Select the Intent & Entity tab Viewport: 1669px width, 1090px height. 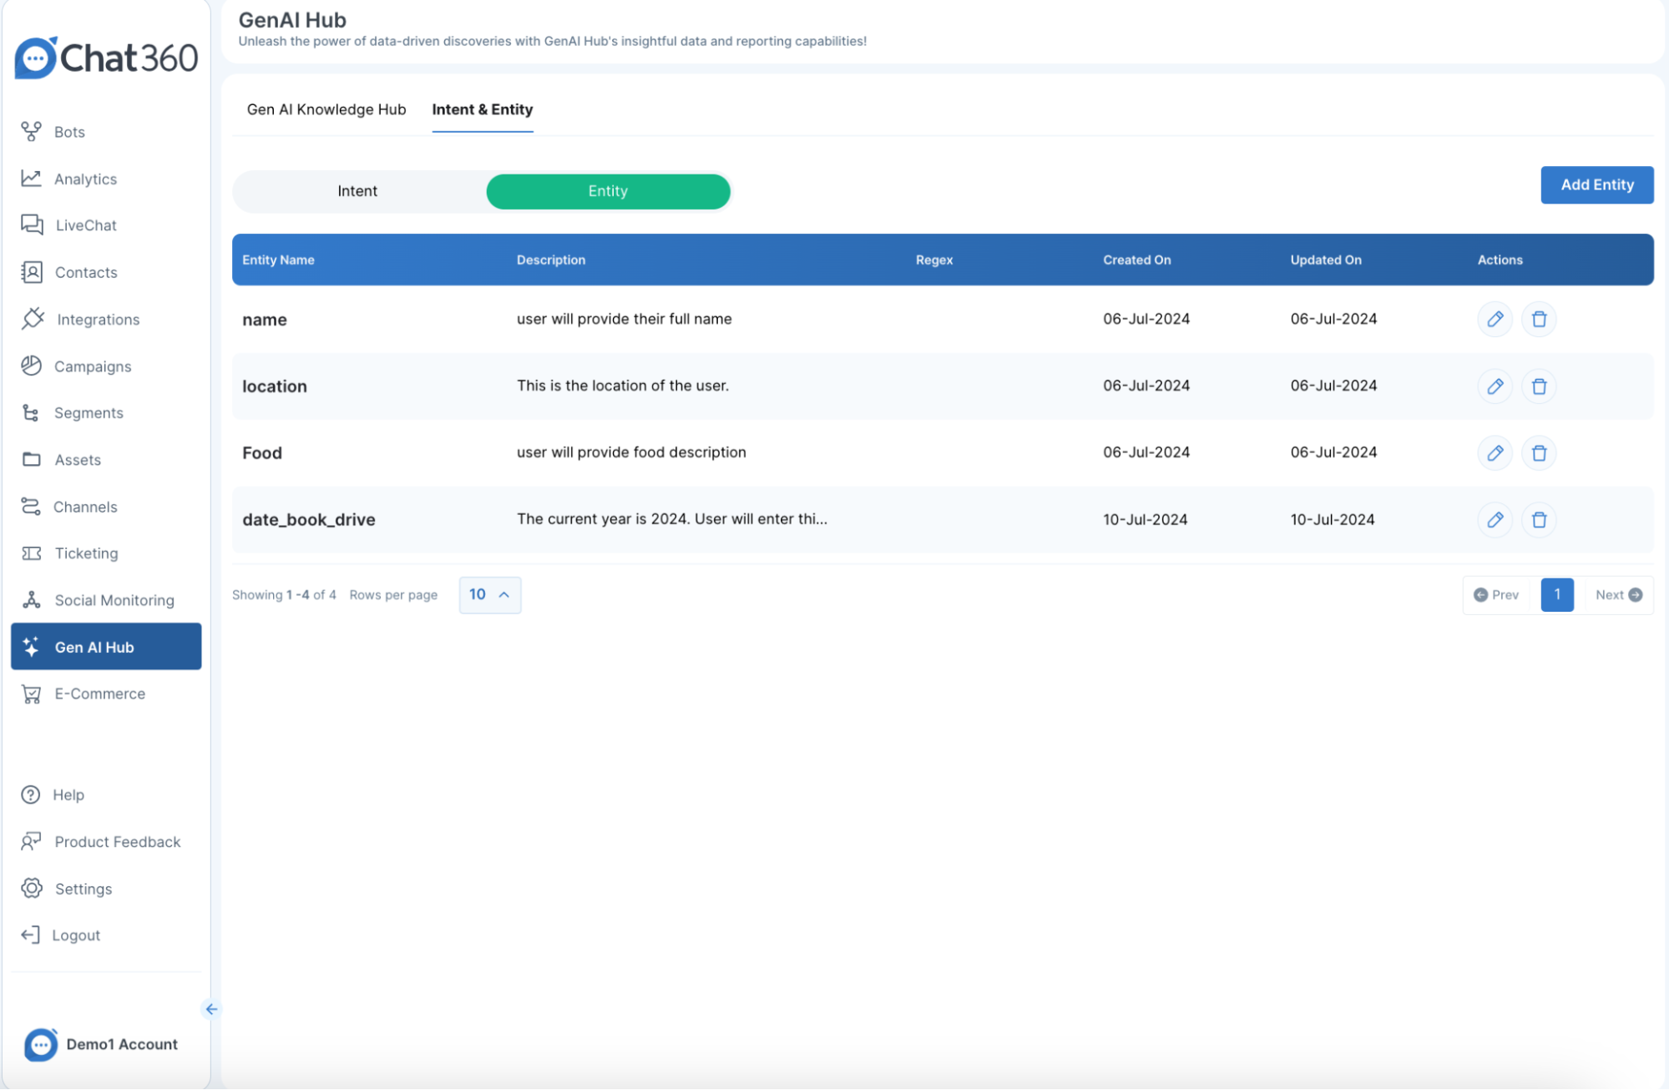pyautogui.click(x=483, y=109)
